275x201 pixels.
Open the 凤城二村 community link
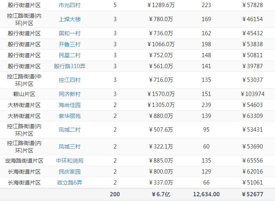click(70, 130)
